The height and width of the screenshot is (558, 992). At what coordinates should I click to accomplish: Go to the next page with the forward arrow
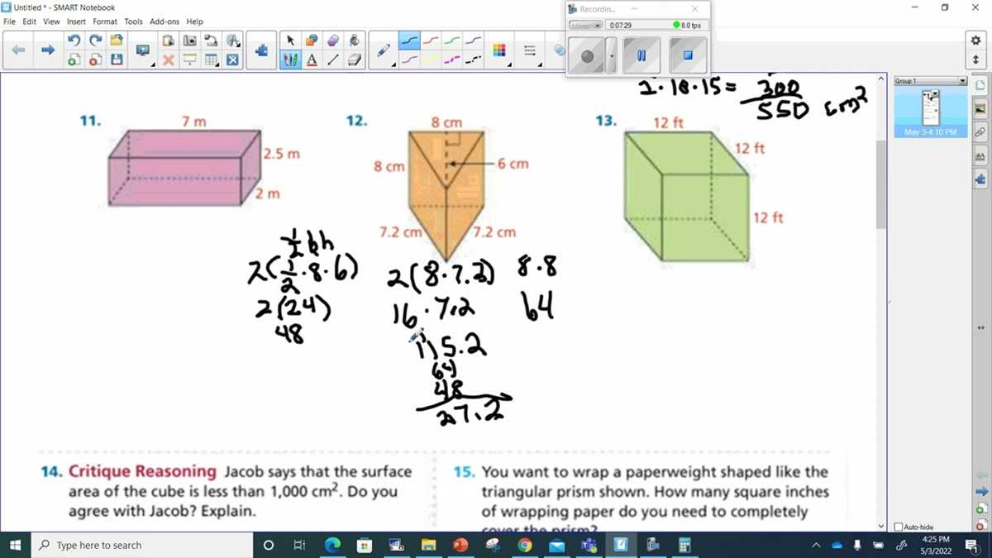(48, 50)
